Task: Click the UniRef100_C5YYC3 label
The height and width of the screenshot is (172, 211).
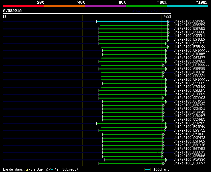Action: [x=189, y=98]
